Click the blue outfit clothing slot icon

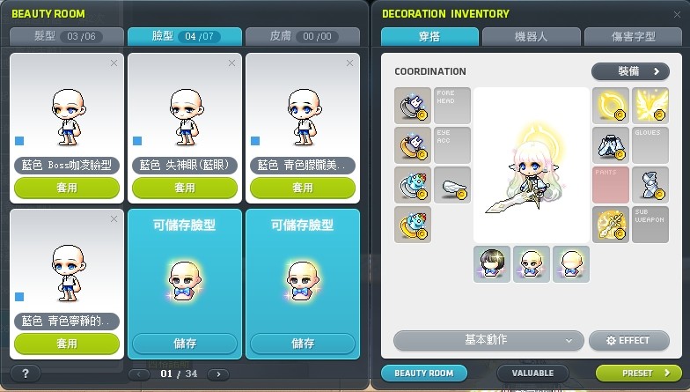(x=611, y=145)
